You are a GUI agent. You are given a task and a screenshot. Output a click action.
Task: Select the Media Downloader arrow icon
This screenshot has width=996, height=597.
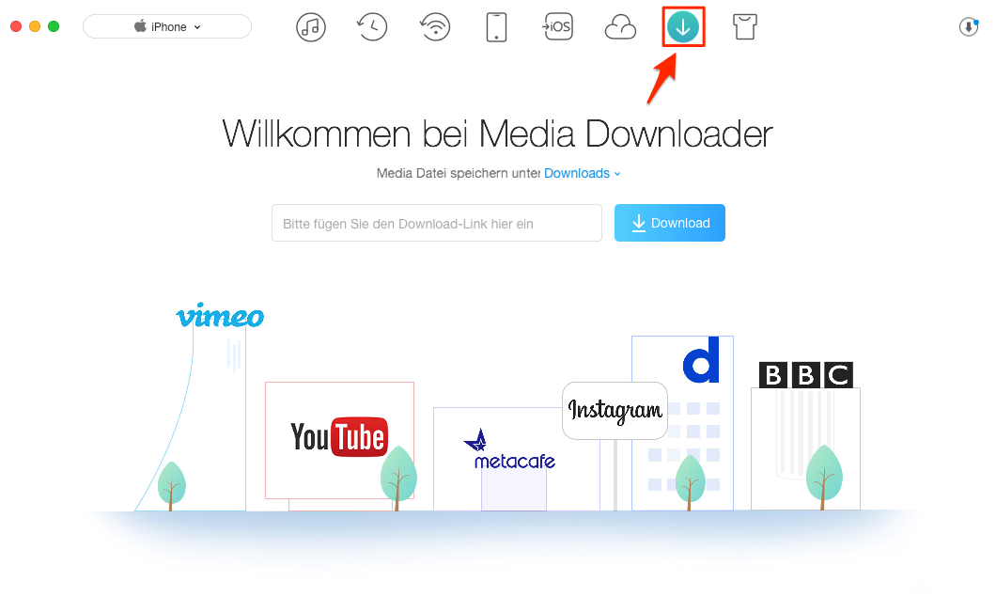tap(683, 27)
